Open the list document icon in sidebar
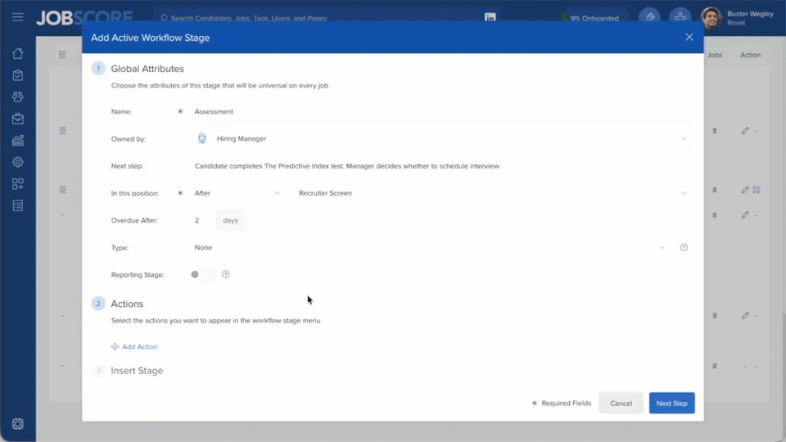The width and height of the screenshot is (786, 442). [17, 205]
